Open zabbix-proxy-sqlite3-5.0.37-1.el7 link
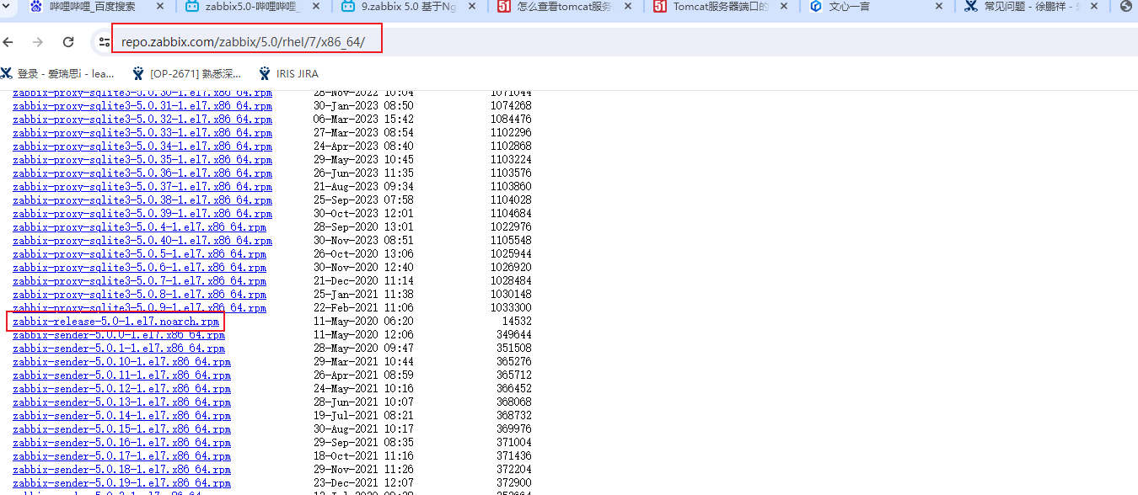Viewport: 1138px width, 495px height. click(x=142, y=187)
